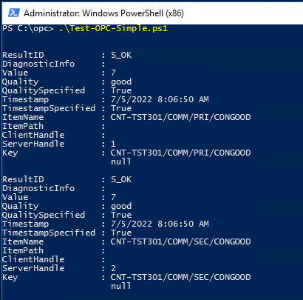The image size is (303, 300).
Task: Click the 'PS C:\opc>' prompt
Action: pyautogui.click(x=28, y=28)
